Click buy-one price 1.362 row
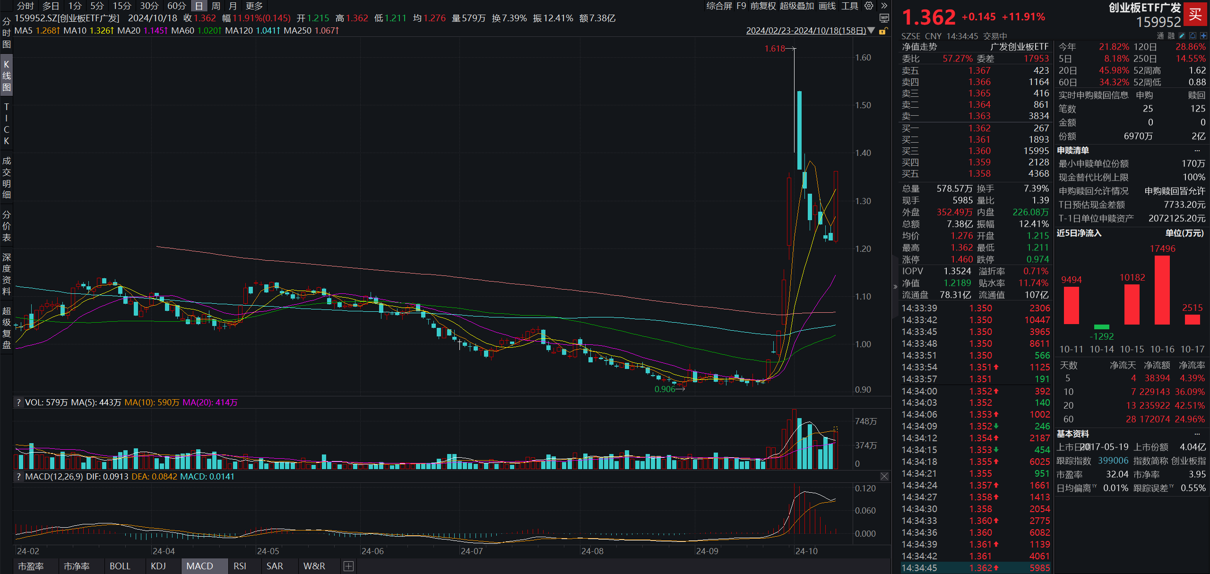The width and height of the screenshot is (1210, 574). point(975,129)
